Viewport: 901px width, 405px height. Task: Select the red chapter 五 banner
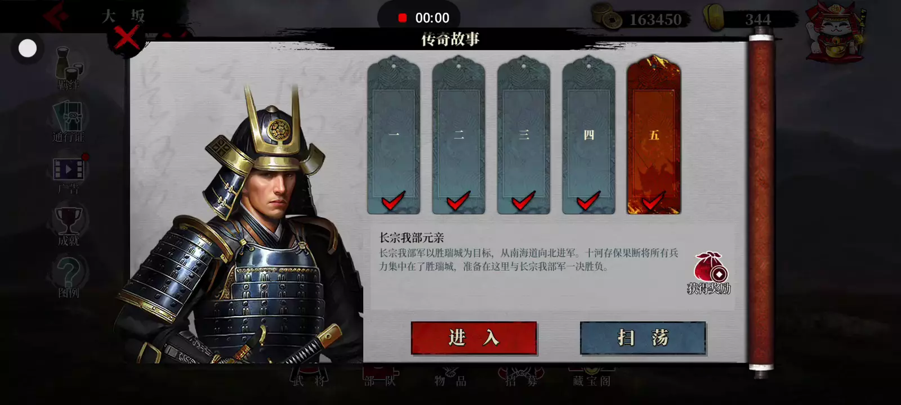(654, 135)
